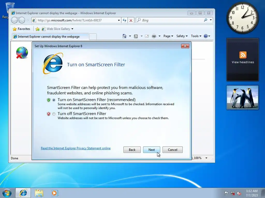This screenshot has width=265, height=198.
Task: Minimize the Internet Explorer window
Action: pyautogui.click(x=192, y=13)
